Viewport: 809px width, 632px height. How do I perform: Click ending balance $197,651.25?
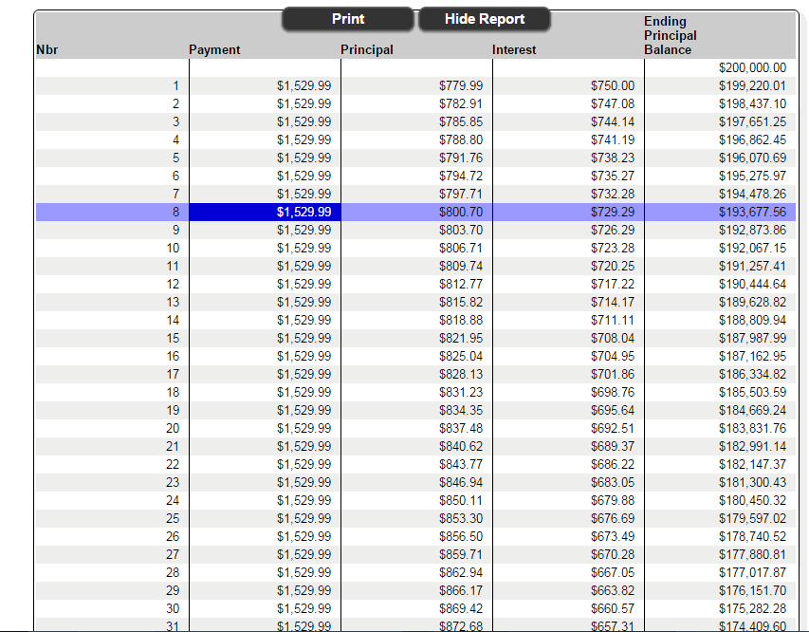coord(752,121)
